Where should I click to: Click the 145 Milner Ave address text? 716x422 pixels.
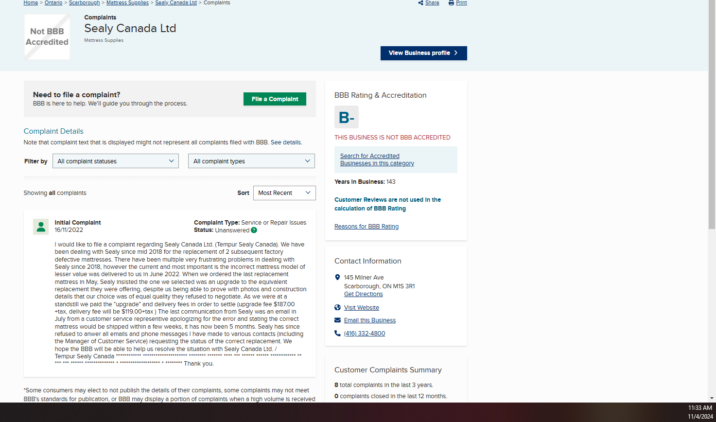(364, 278)
